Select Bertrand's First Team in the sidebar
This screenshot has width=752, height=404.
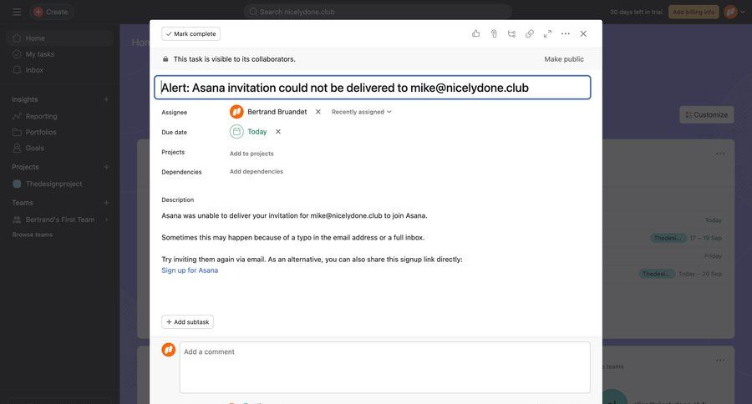pos(60,220)
